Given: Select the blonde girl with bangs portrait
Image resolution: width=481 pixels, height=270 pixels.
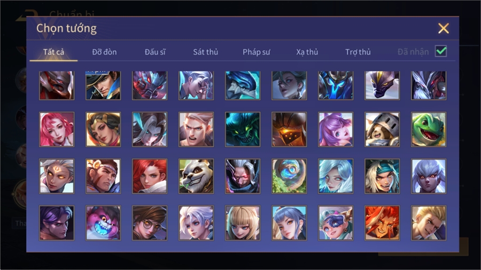Looking at the screenshot, I should pyautogui.click(x=243, y=223).
